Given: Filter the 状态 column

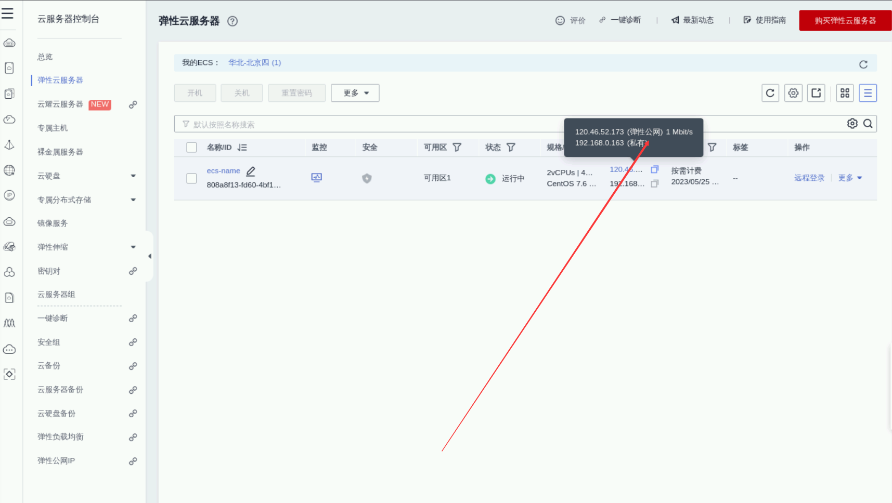Looking at the screenshot, I should (x=511, y=148).
